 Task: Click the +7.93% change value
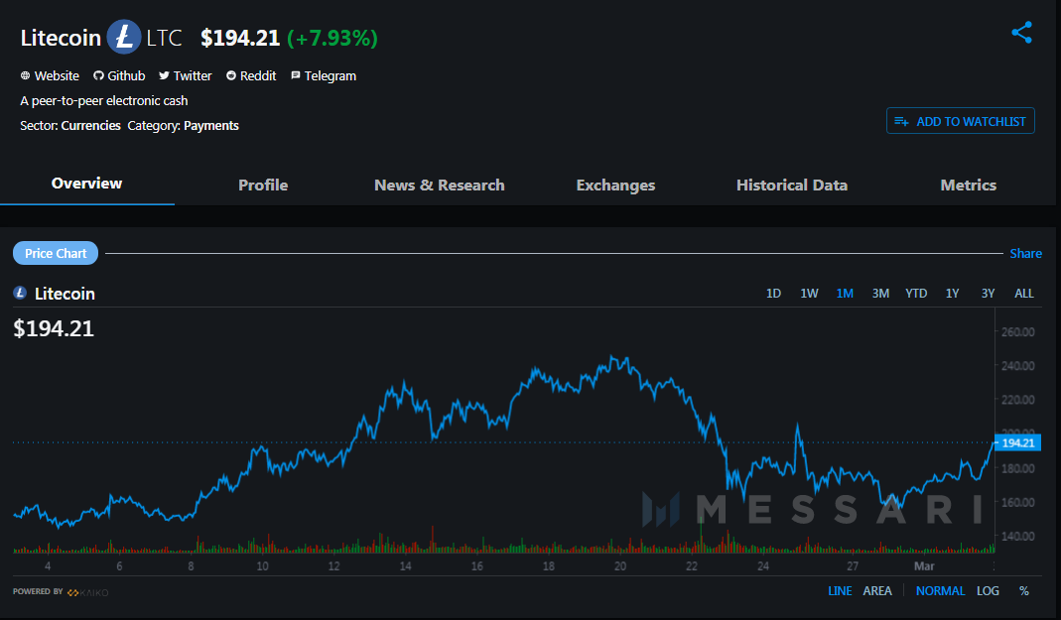[x=332, y=38]
